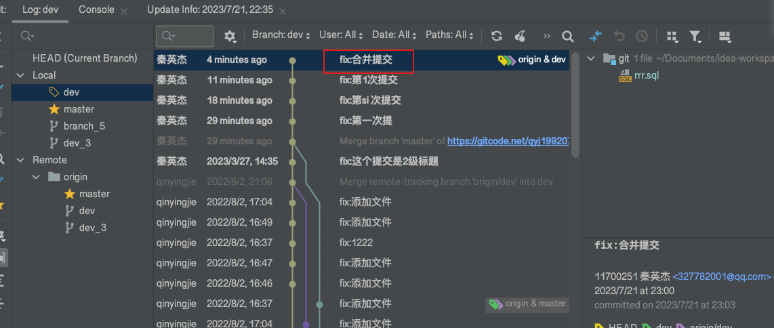Click the branch icon beside branch_5
Screen dimensions: 774x328
point(54,126)
